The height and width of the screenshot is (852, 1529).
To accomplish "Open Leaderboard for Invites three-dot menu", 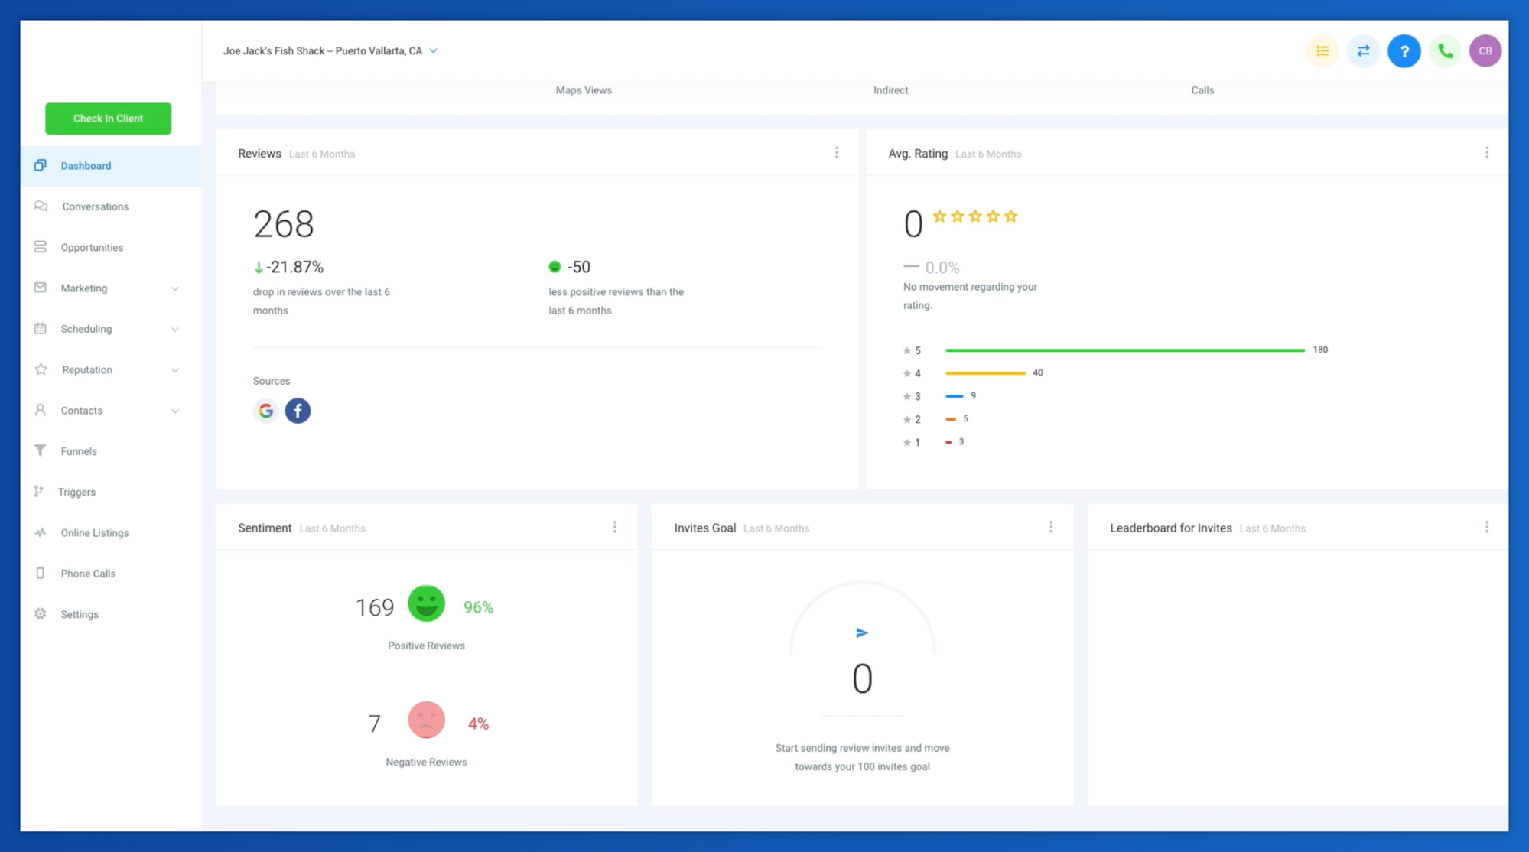I will pyautogui.click(x=1487, y=527).
